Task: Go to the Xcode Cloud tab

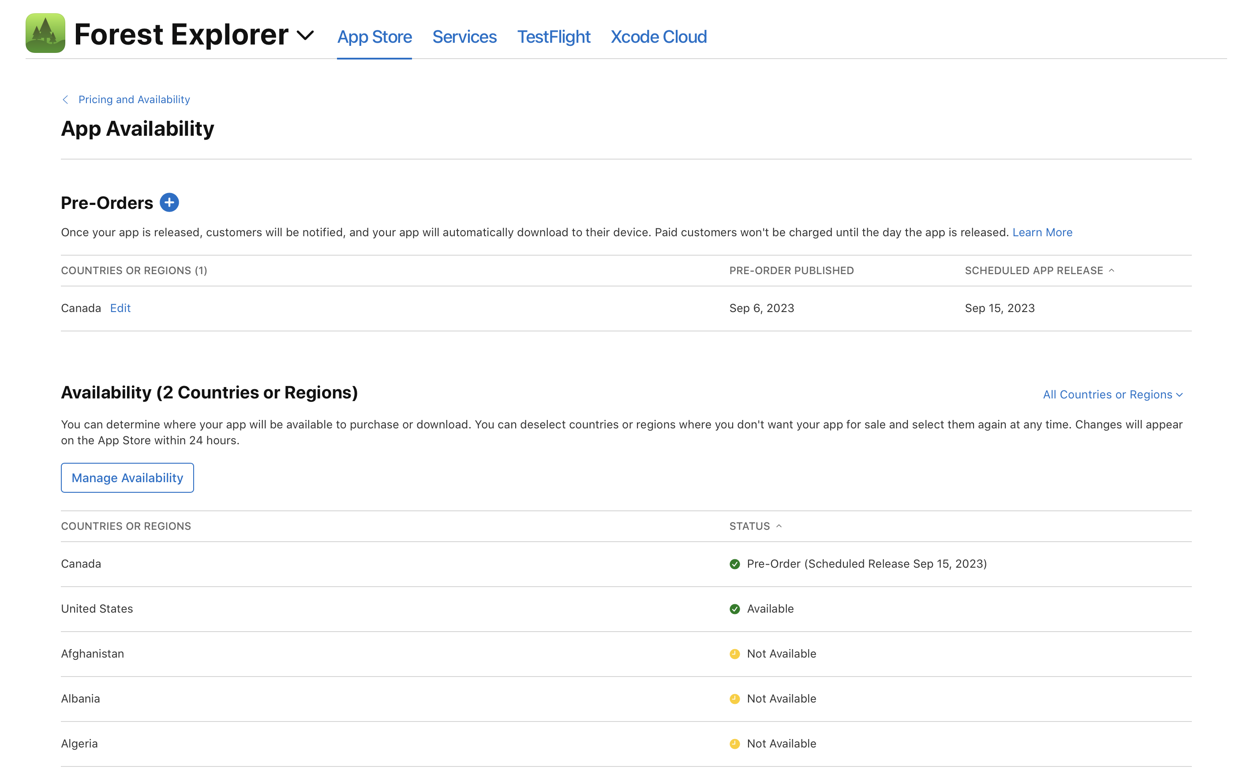Action: 658,37
